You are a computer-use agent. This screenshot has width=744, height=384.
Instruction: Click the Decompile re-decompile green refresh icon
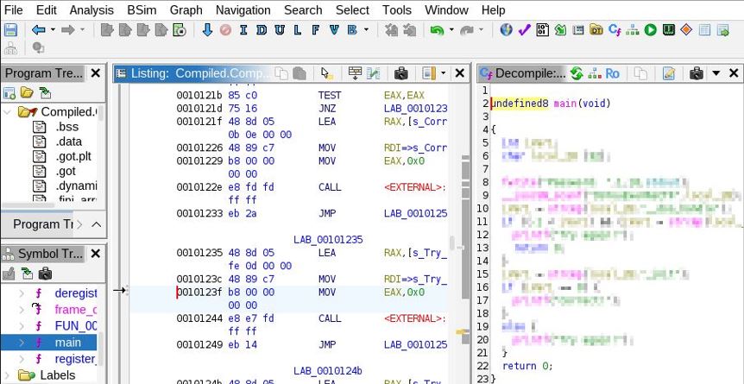pyautogui.click(x=577, y=73)
